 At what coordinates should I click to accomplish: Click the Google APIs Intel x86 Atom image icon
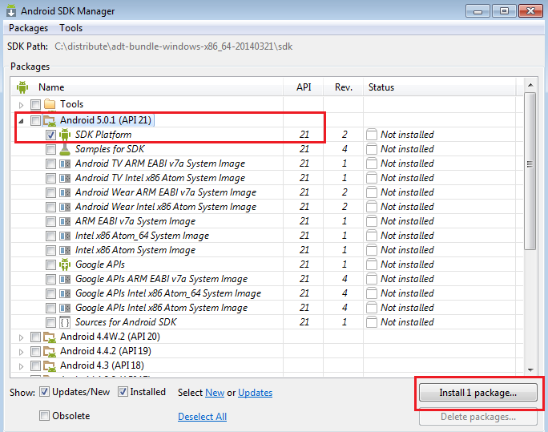65,308
